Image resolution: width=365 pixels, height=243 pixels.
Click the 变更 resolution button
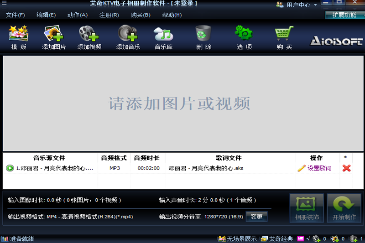click(257, 217)
